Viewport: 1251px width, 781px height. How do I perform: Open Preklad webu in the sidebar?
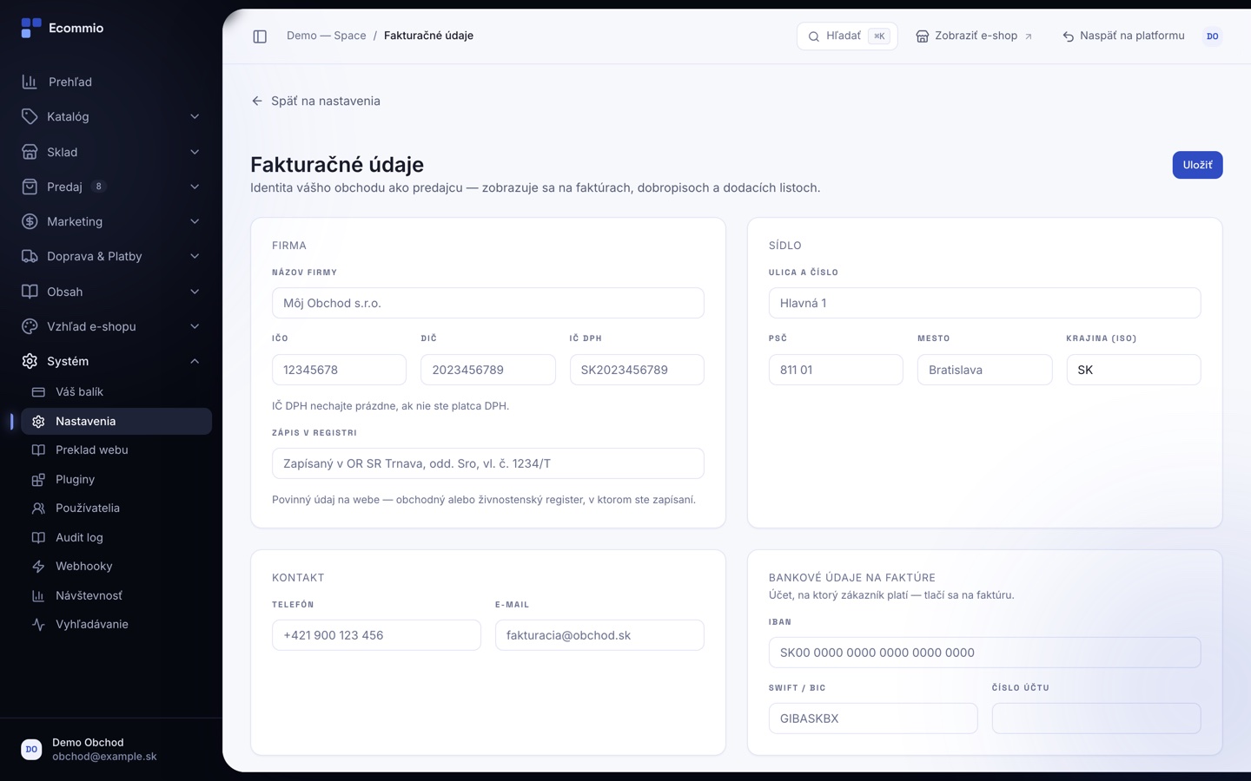116,450
